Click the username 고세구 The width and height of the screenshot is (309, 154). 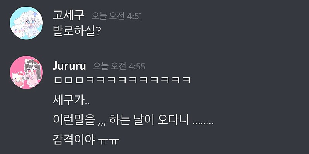(68, 15)
